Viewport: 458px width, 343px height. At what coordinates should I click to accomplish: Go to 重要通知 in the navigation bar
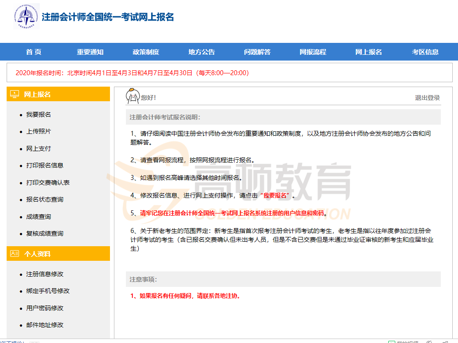point(90,52)
